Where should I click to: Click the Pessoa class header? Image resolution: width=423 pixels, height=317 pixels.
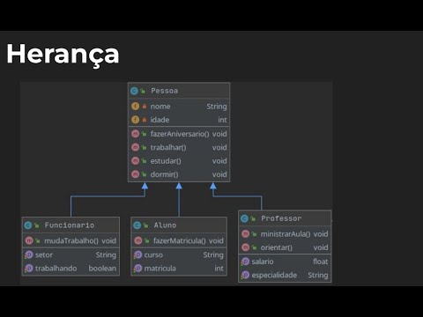(x=179, y=91)
